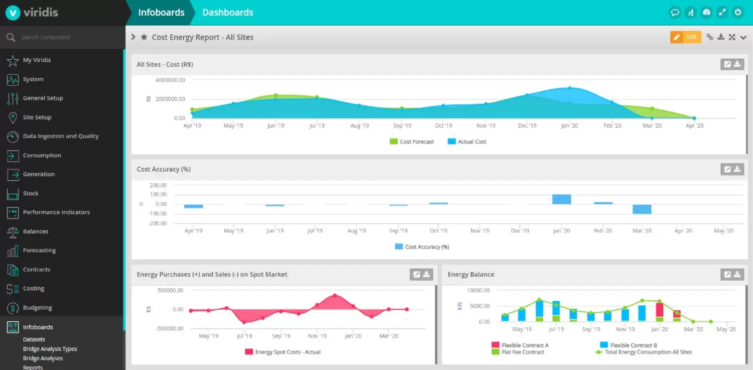Expand the Forecasting sidebar menu
This screenshot has height=370, width=753.
(x=39, y=251)
